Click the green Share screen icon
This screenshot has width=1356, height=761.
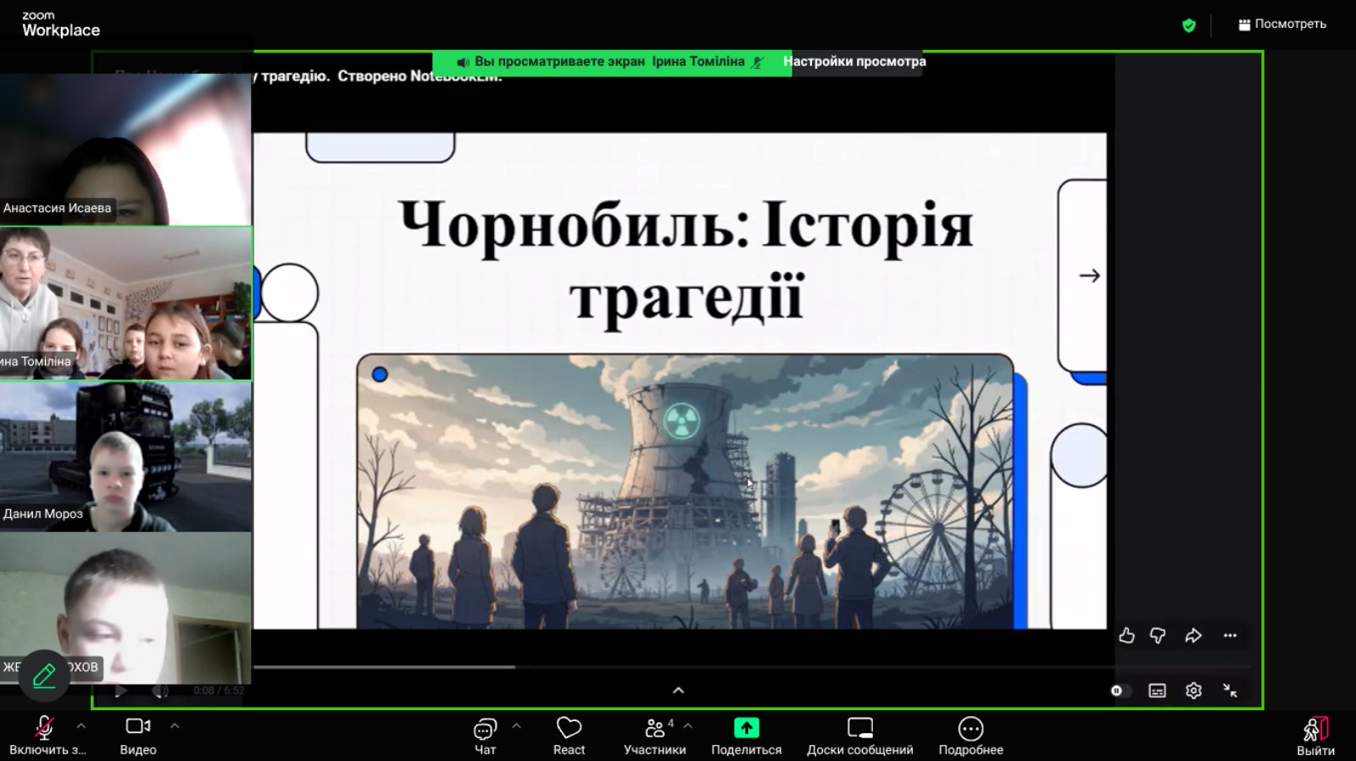pyautogui.click(x=746, y=729)
